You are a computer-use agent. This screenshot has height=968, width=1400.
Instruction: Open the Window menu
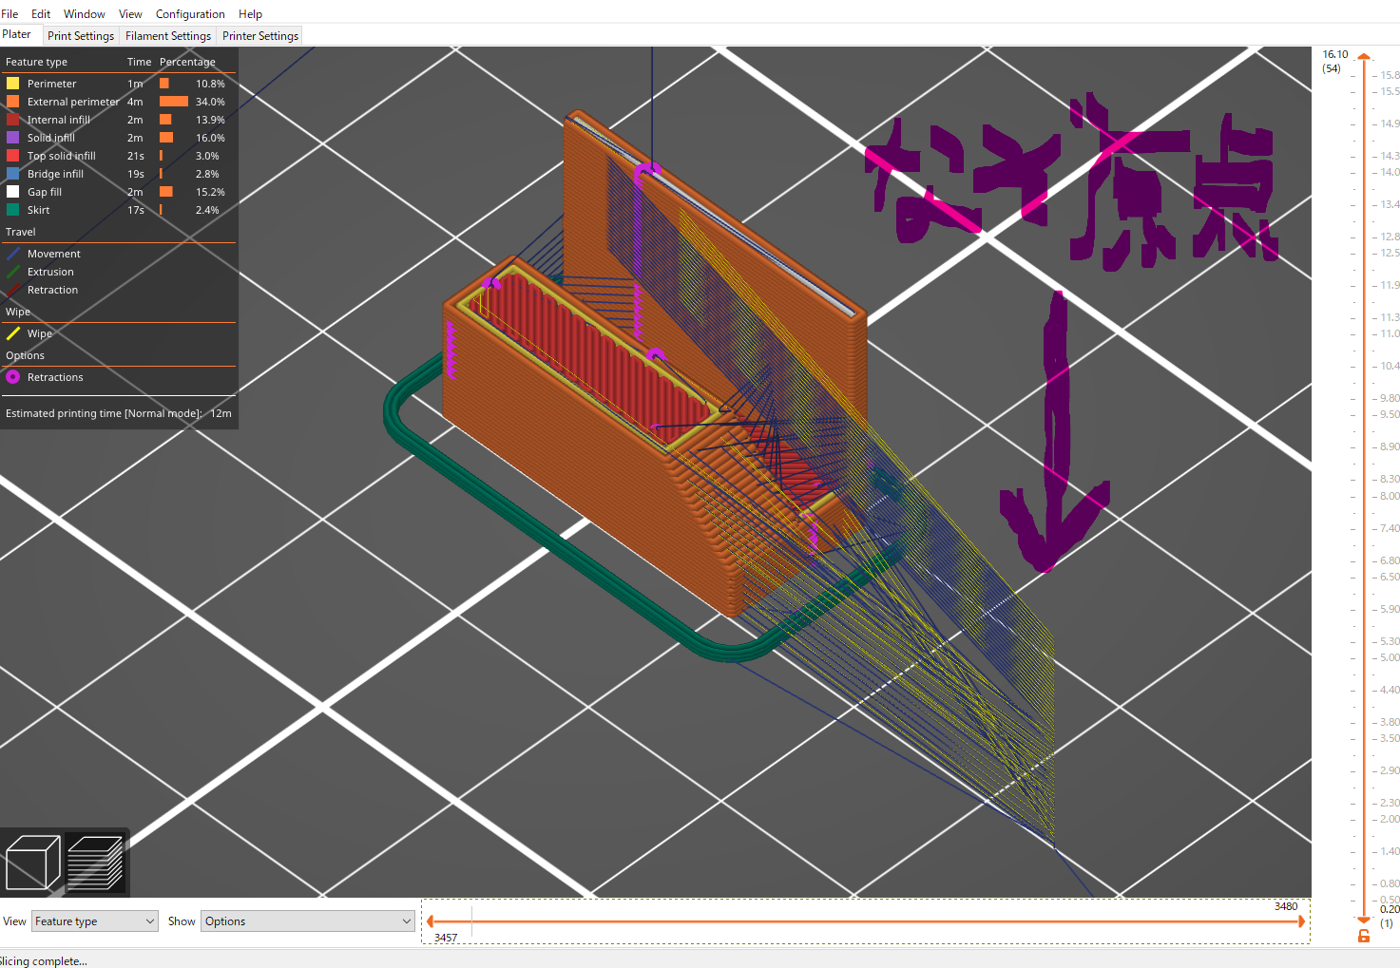[85, 14]
